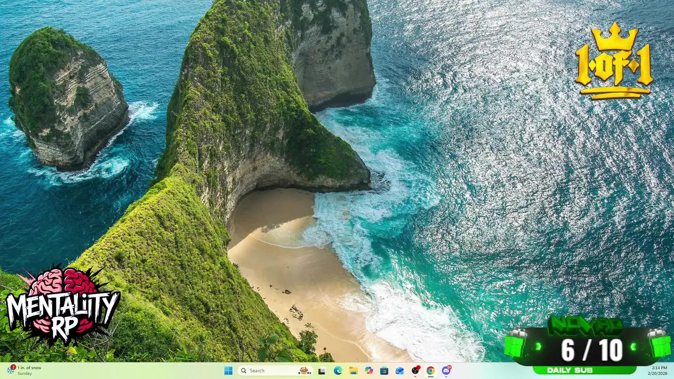Open File Explorer from the taskbar
This screenshot has width=674, height=379.
[x=353, y=371]
